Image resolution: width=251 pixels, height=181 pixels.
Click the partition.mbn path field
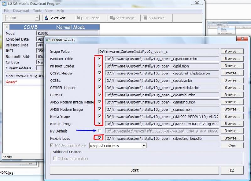pyautogui.click(x=162, y=59)
